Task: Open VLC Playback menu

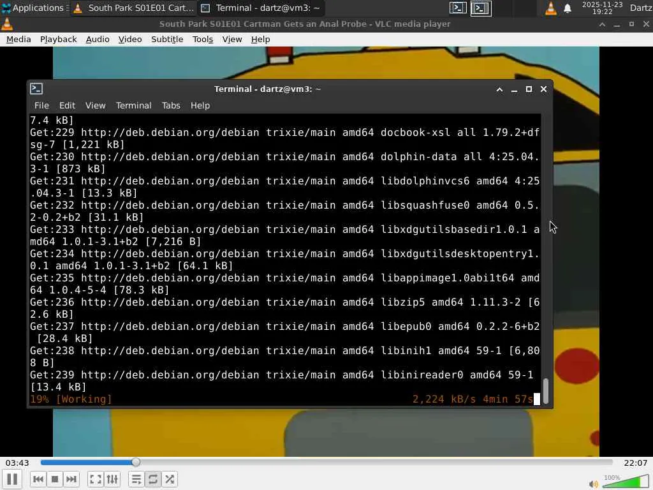Action: tap(58, 39)
